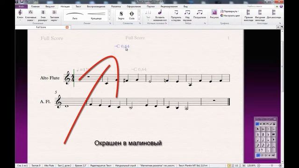Insert a Рисунок graphic
This screenshot has width=299, height=168.
pyautogui.click(x=214, y=14)
